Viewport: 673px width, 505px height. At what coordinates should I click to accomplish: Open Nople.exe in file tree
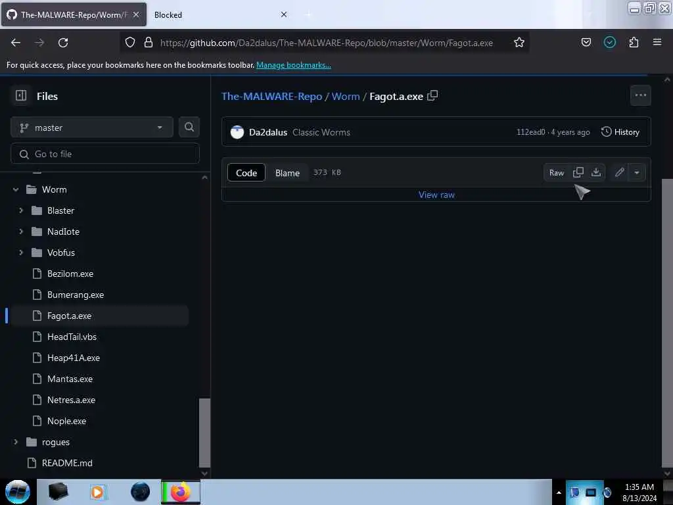(66, 421)
